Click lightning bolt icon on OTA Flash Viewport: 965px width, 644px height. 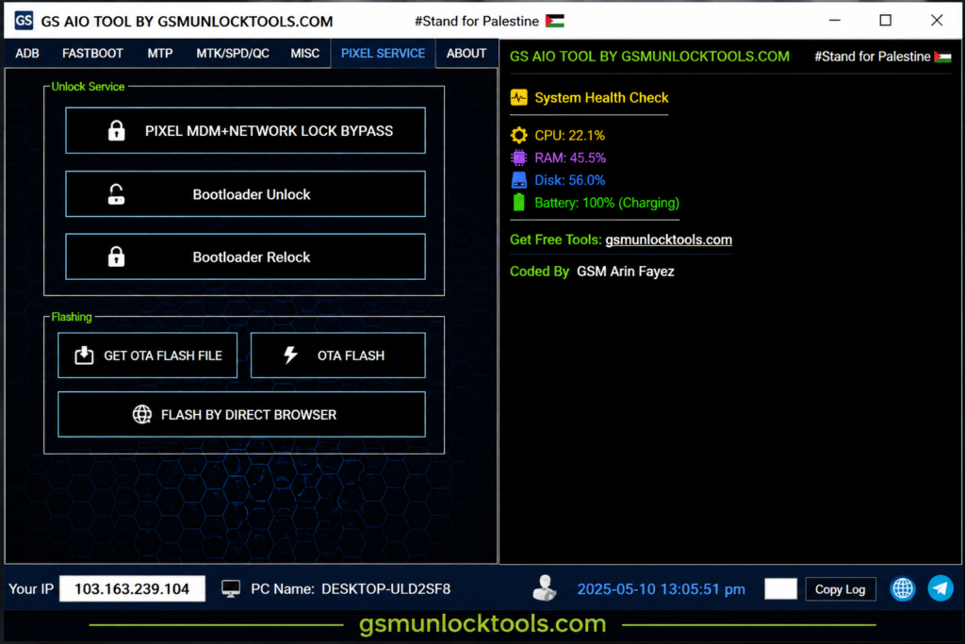tap(290, 355)
